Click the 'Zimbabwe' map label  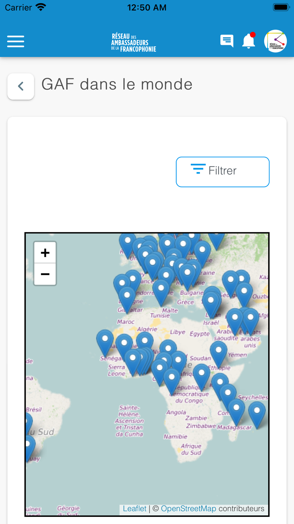click(x=201, y=426)
